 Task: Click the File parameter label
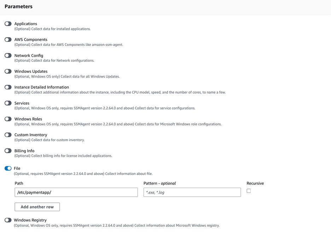17,169
